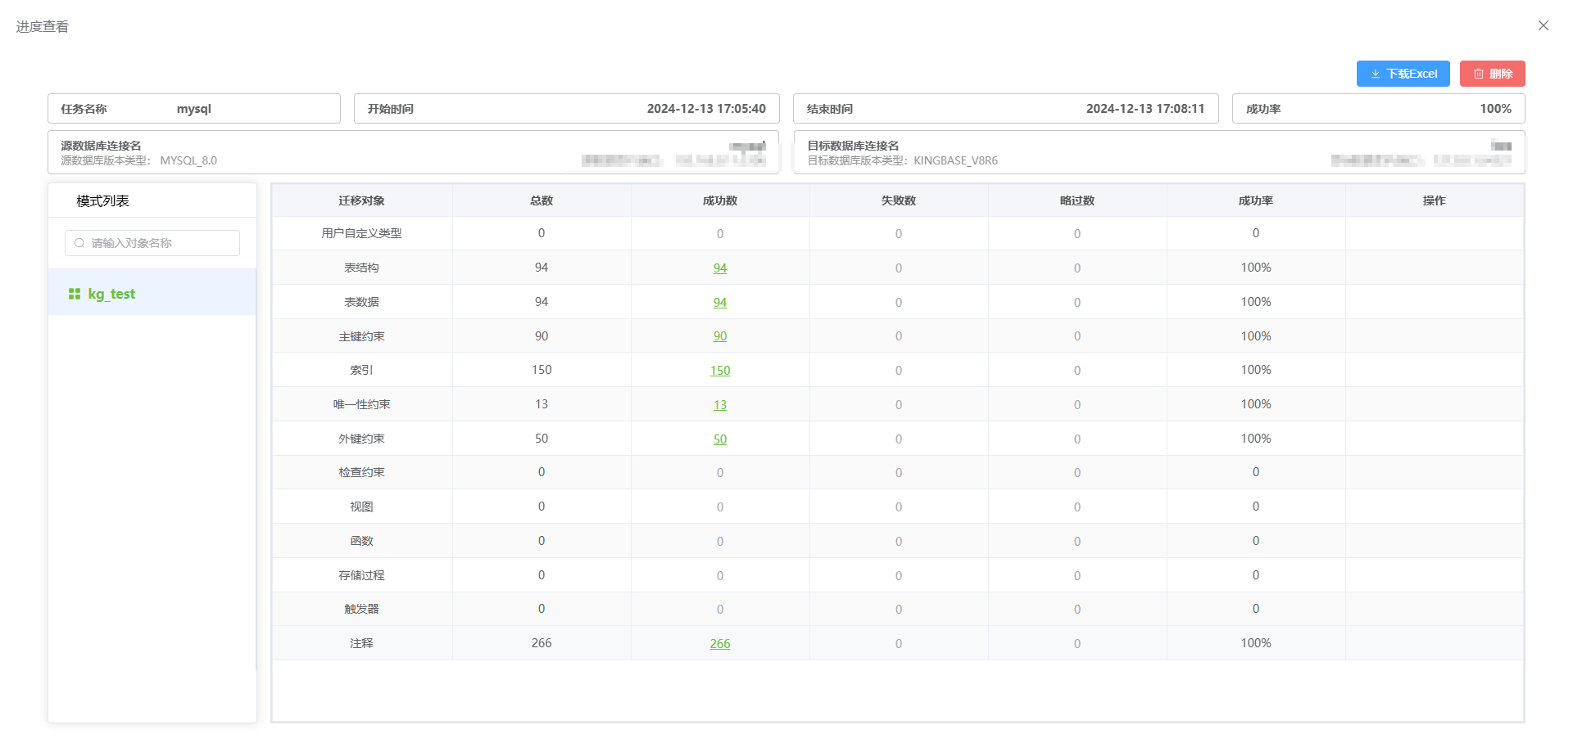Type in the object name search field
The image size is (1573, 752).
(x=160, y=243)
